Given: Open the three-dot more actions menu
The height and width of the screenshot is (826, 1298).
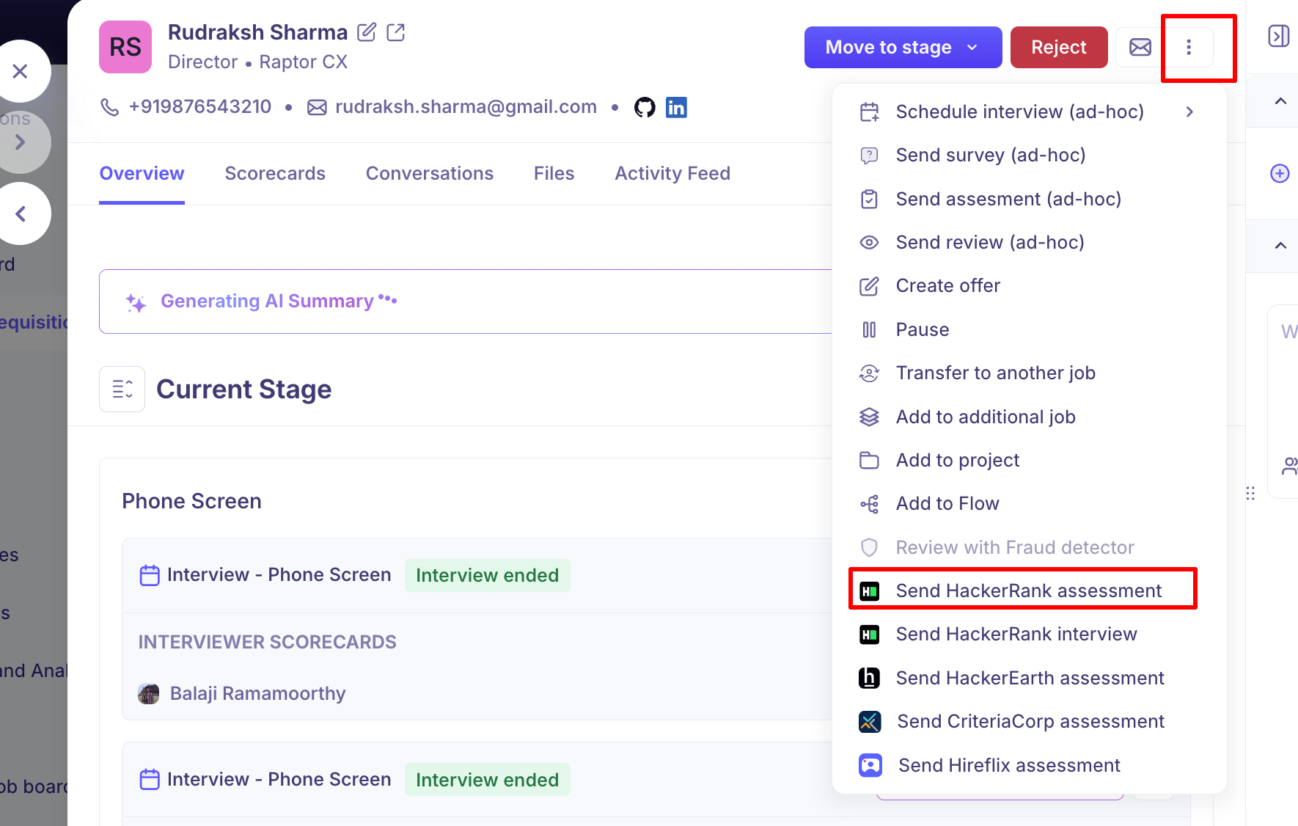Looking at the screenshot, I should [1189, 48].
